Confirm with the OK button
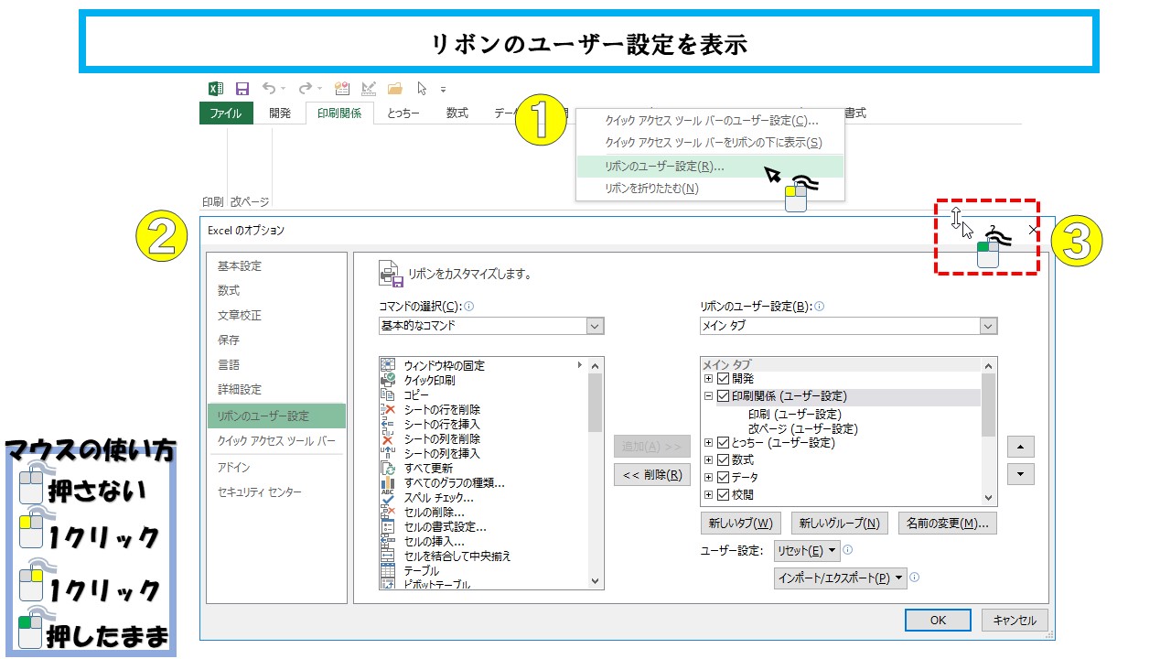The image size is (1171, 659). click(938, 620)
